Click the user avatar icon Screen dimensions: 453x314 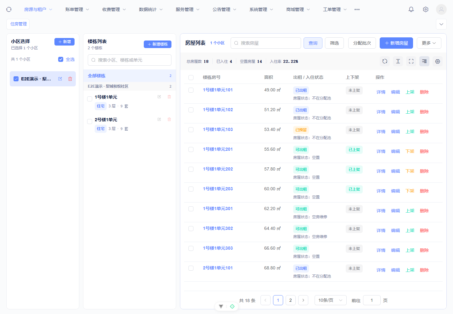tap(441, 9)
